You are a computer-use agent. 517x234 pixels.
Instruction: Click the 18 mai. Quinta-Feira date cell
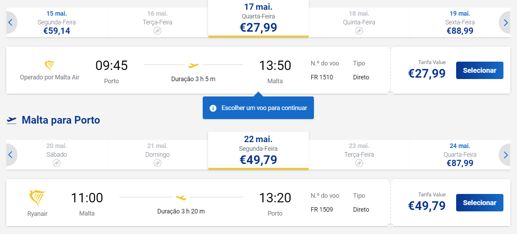(359, 23)
